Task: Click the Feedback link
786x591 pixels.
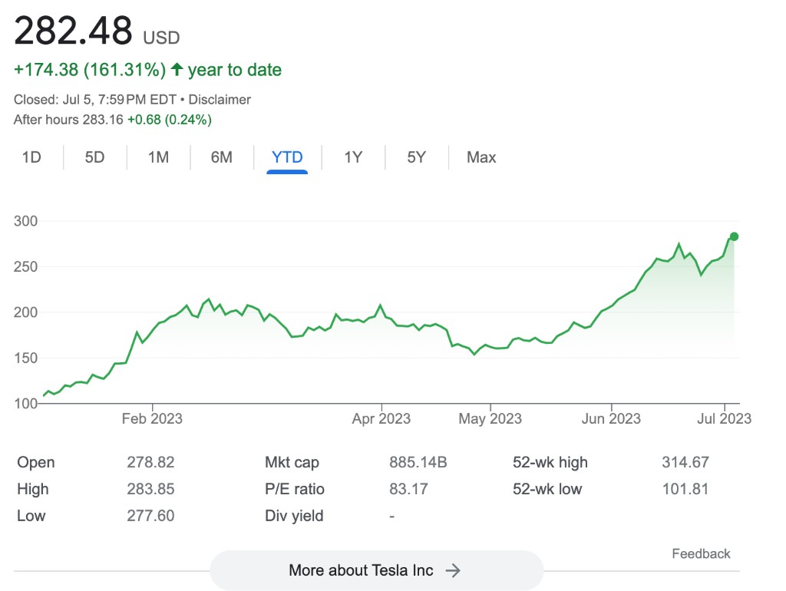Action: pyautogui.click(x=701, y=554)
